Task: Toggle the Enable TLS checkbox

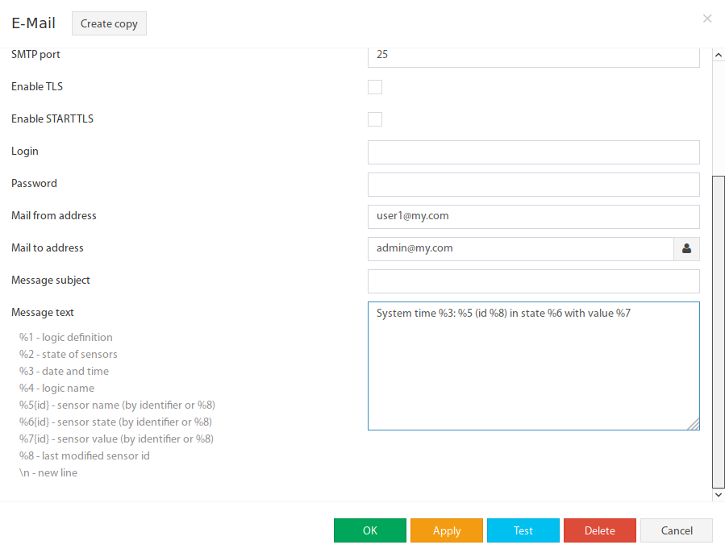Action: pyautogui.click(x=375, y=87)
